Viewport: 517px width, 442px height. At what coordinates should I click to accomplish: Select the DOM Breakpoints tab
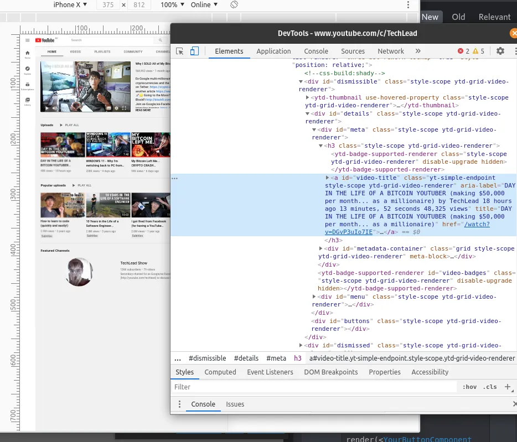[x=330, y=372]
